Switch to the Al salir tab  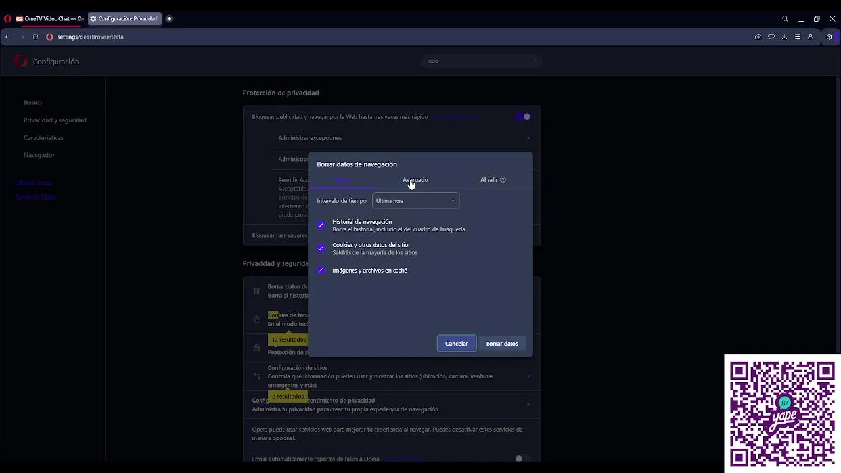point(489,180)
